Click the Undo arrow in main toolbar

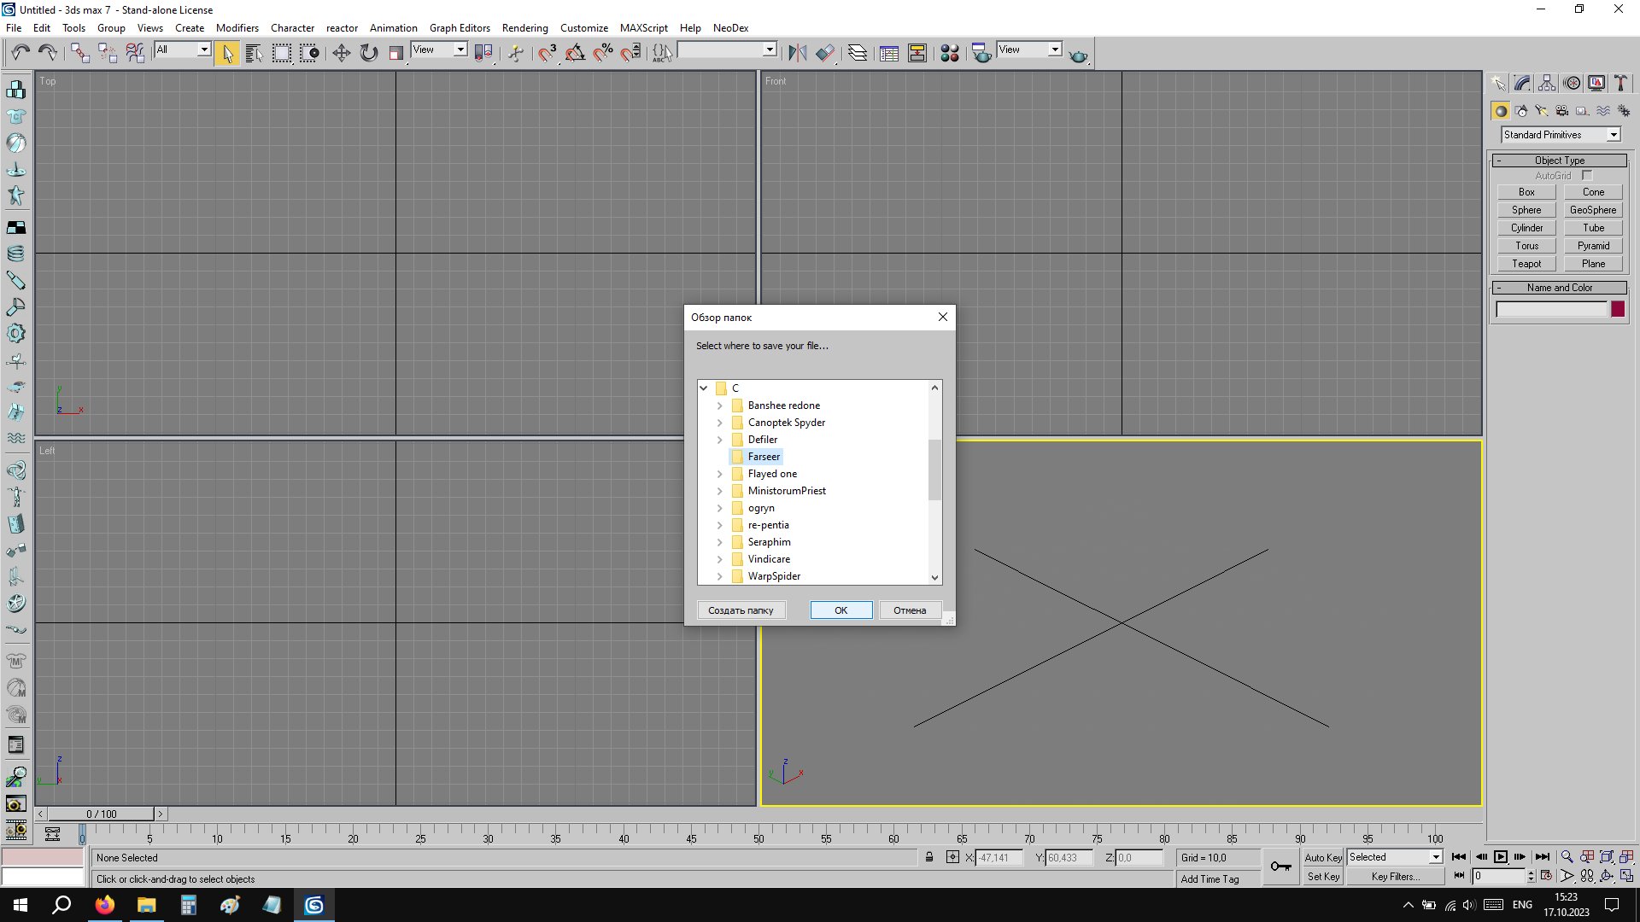(20, 53)
